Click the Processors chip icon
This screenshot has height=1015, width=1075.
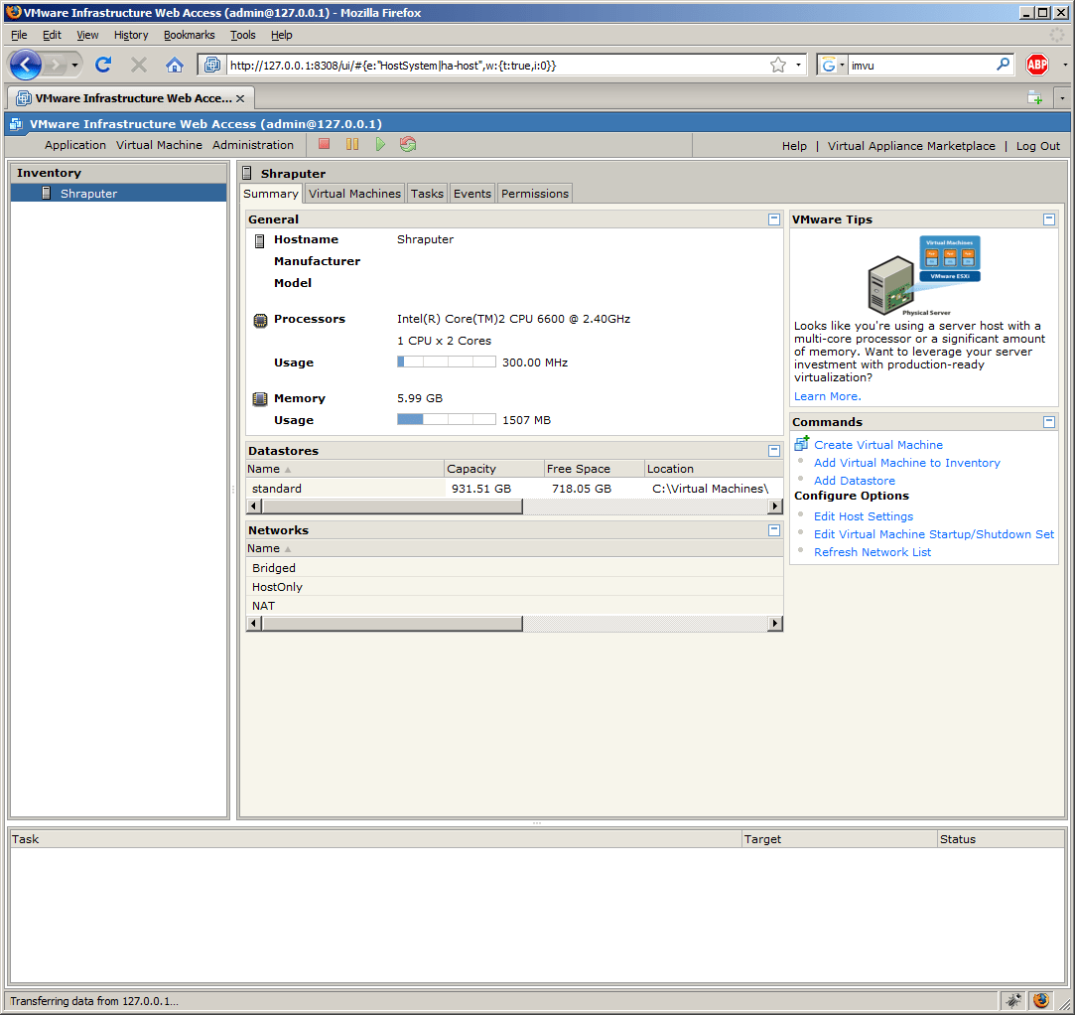(260, 320)
